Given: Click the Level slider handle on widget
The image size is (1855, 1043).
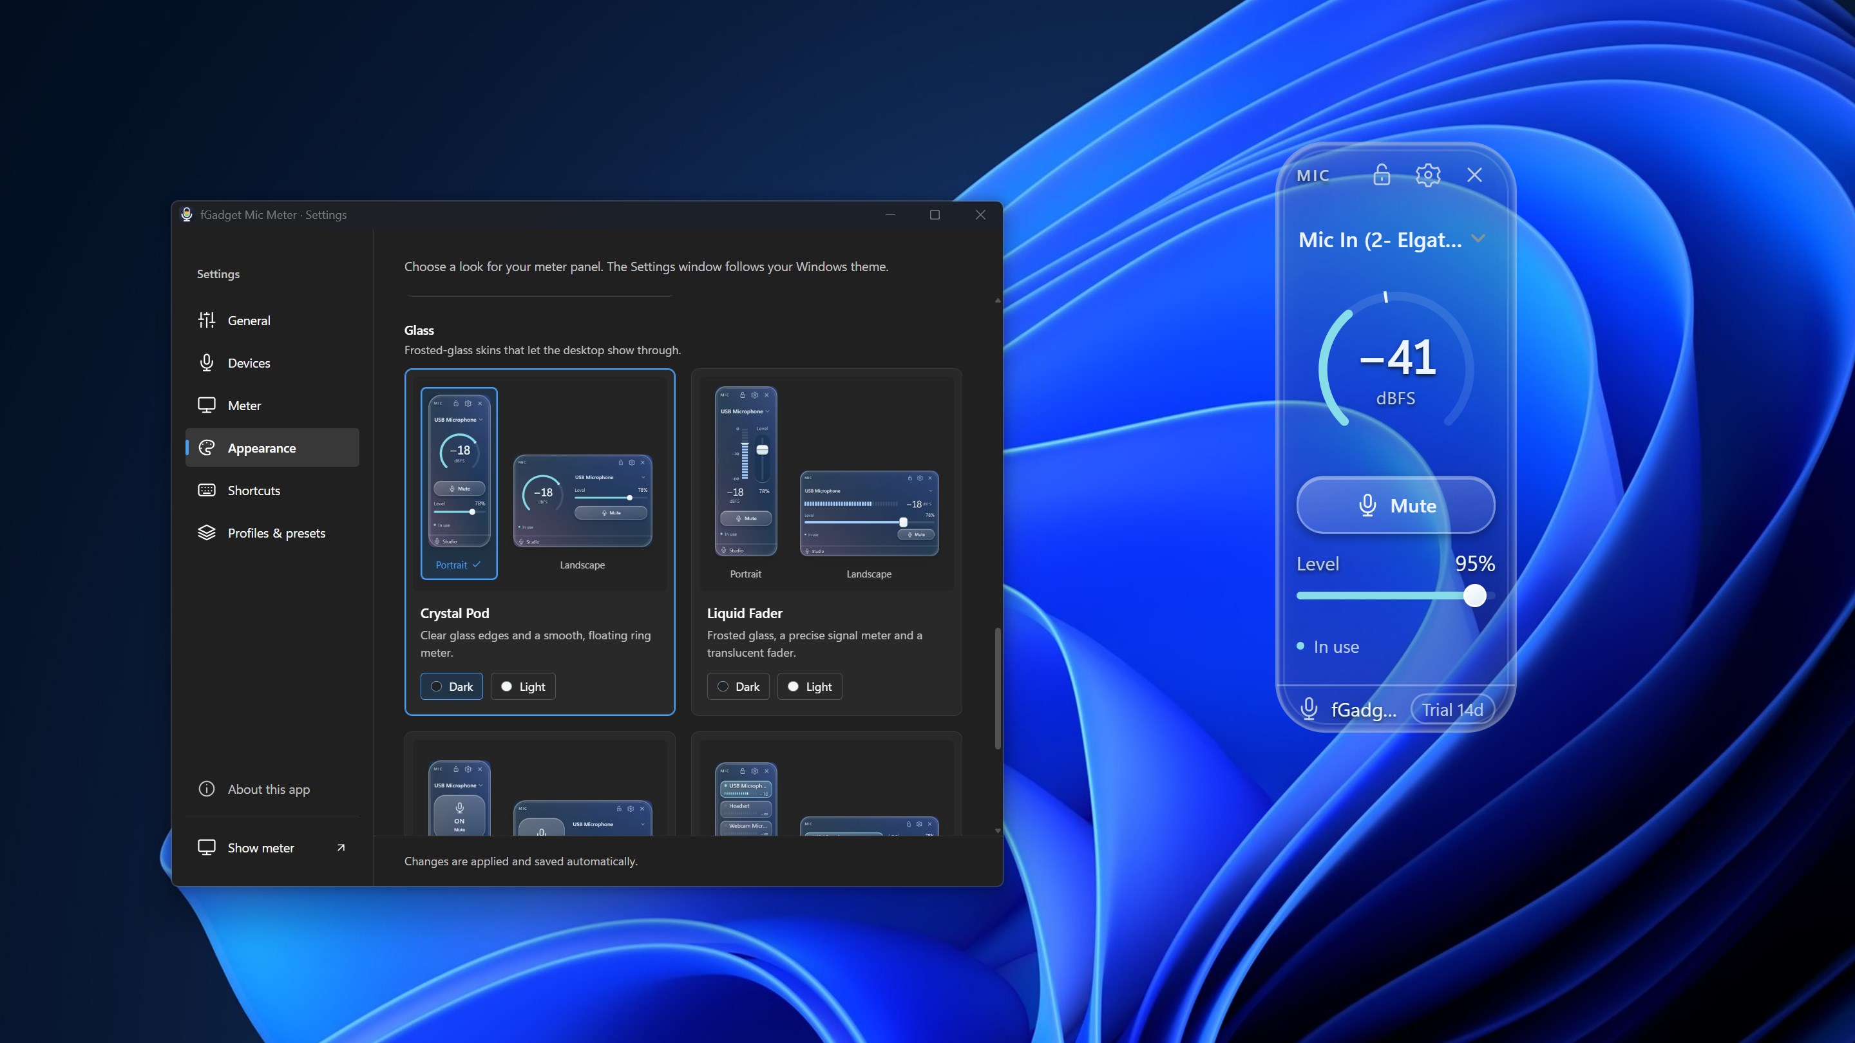Looking at the screenshot, I should (x=1474, y=596).
